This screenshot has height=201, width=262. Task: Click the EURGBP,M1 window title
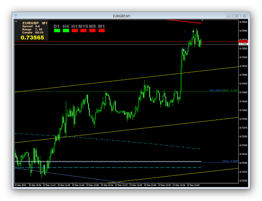[x=122, y=16]
